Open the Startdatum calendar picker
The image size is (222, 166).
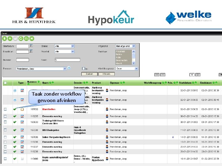pos(31,46)
